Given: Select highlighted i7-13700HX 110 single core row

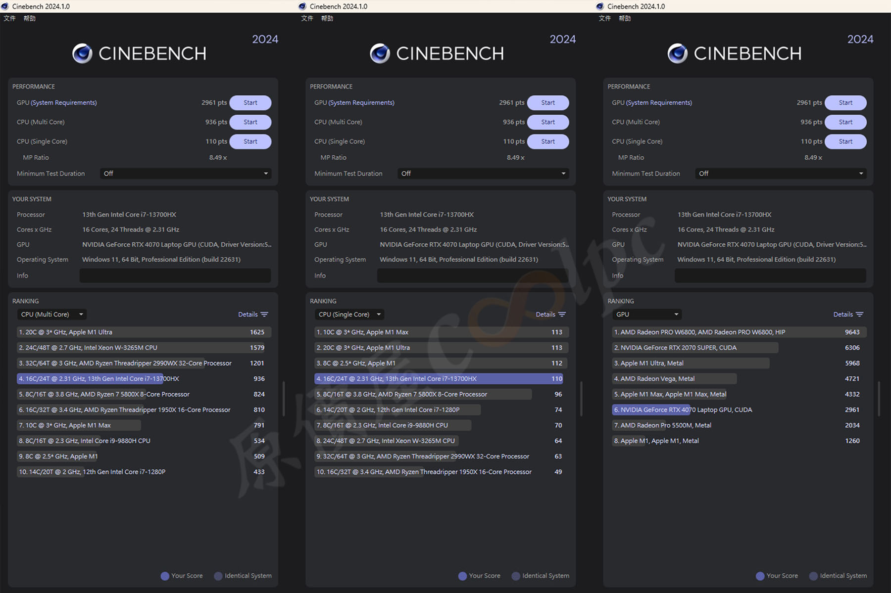Looking at the screenshot, I should click(442, 379).
